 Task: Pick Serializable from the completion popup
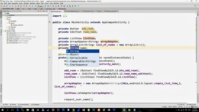point(83,58)
